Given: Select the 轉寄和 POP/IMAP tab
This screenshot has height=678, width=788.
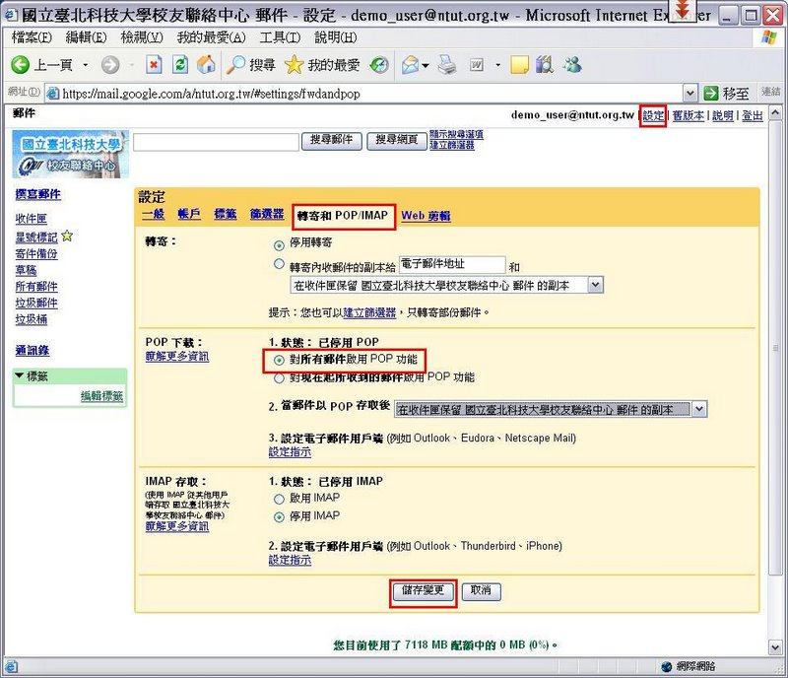Looking at the screenshot, I should (343, 216).
